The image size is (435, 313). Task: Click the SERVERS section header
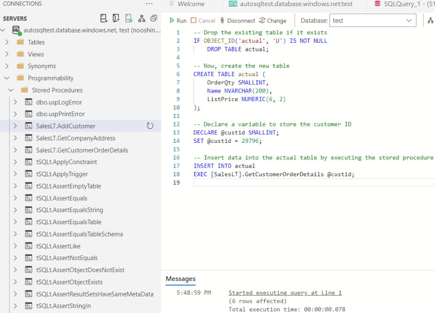coord(15,19)
